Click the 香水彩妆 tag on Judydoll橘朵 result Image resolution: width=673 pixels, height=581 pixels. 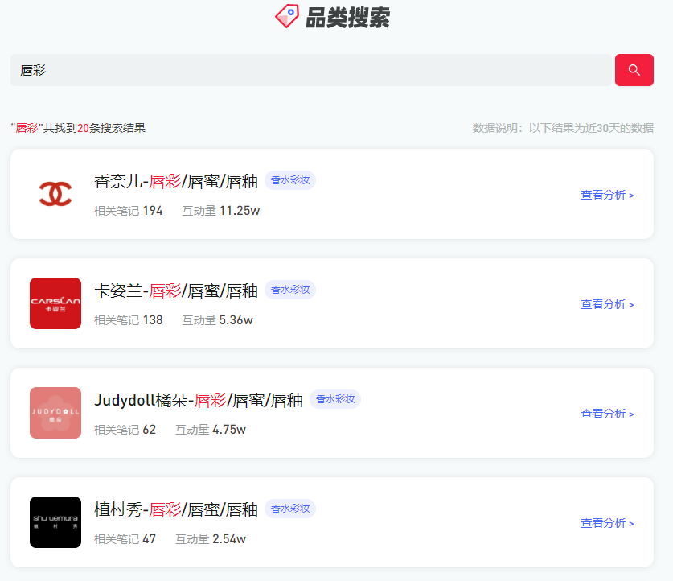[335, 399]
